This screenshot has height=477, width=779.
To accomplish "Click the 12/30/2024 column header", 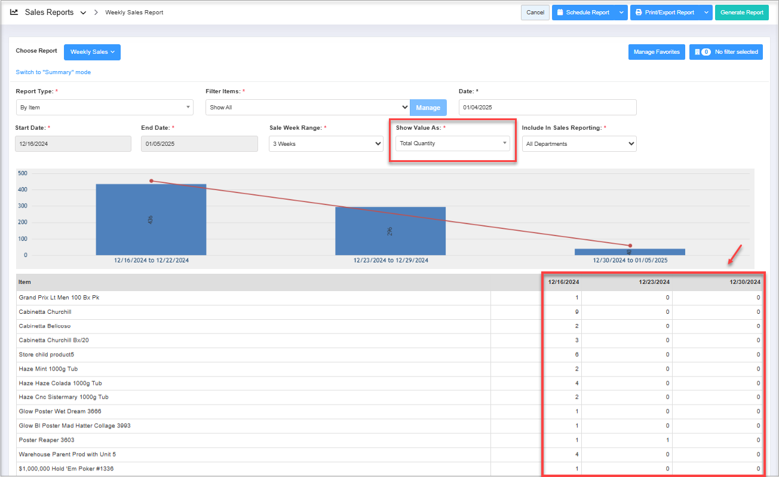I will coord(744,282).
